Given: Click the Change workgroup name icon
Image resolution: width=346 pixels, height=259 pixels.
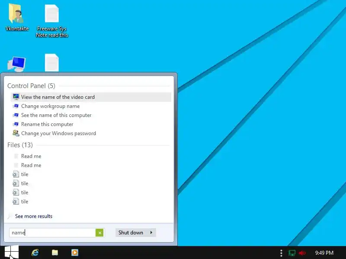Looking at the screenshot, I should [16, 106].
